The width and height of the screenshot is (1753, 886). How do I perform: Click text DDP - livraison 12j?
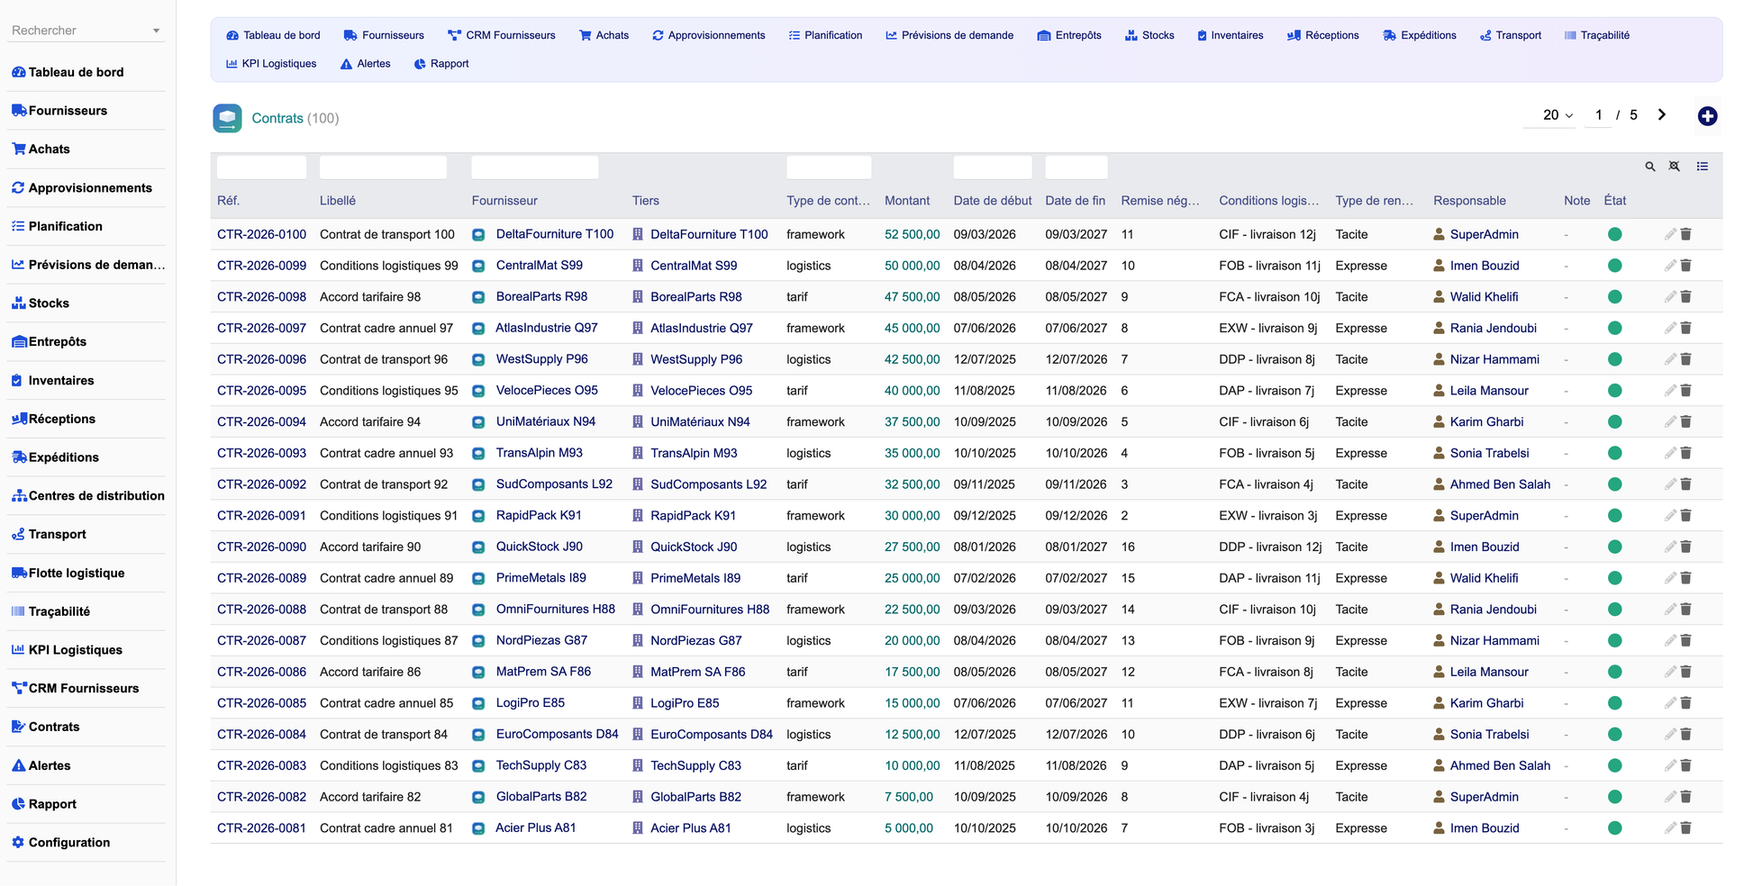(1270, 547)
